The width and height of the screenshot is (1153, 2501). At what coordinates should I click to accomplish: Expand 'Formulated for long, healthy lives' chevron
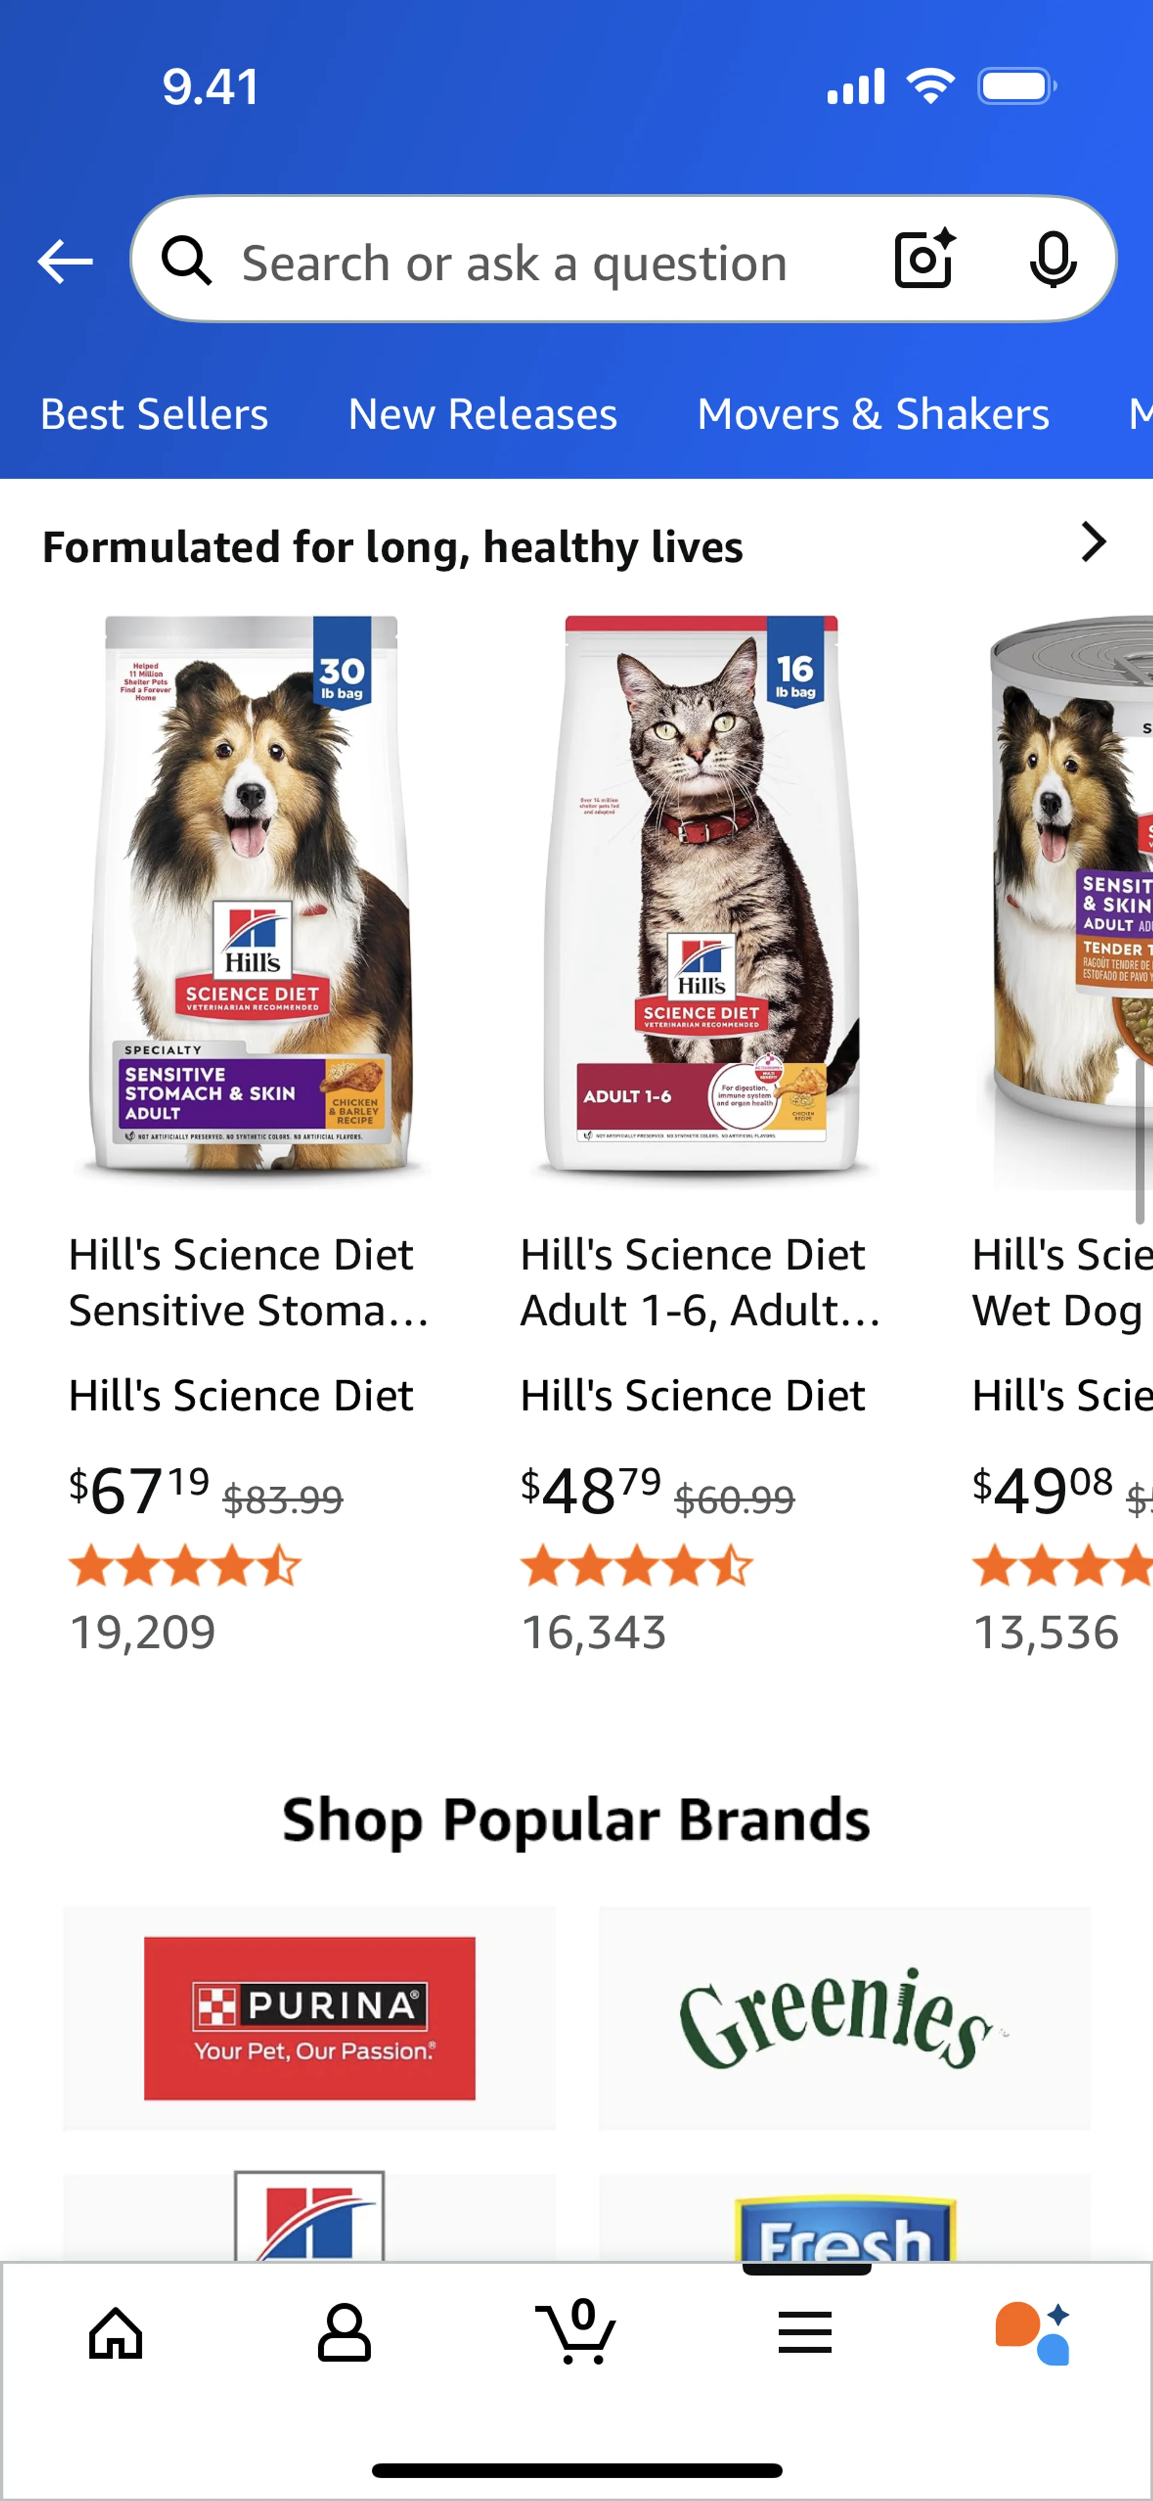point(1093,542)
